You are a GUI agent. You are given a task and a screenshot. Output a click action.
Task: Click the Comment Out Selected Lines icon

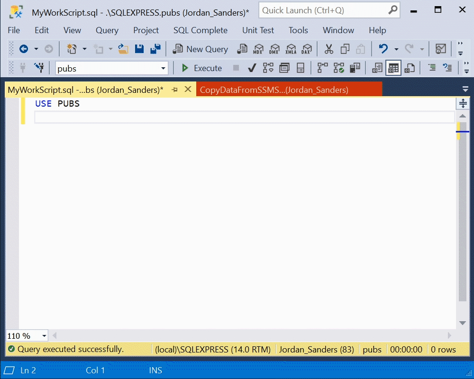click(432, 67)
